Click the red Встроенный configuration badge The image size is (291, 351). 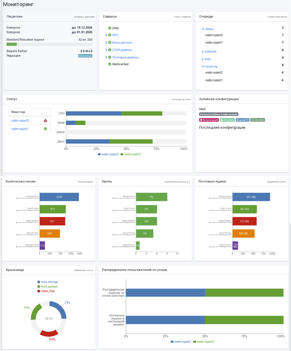coord(209,120)
